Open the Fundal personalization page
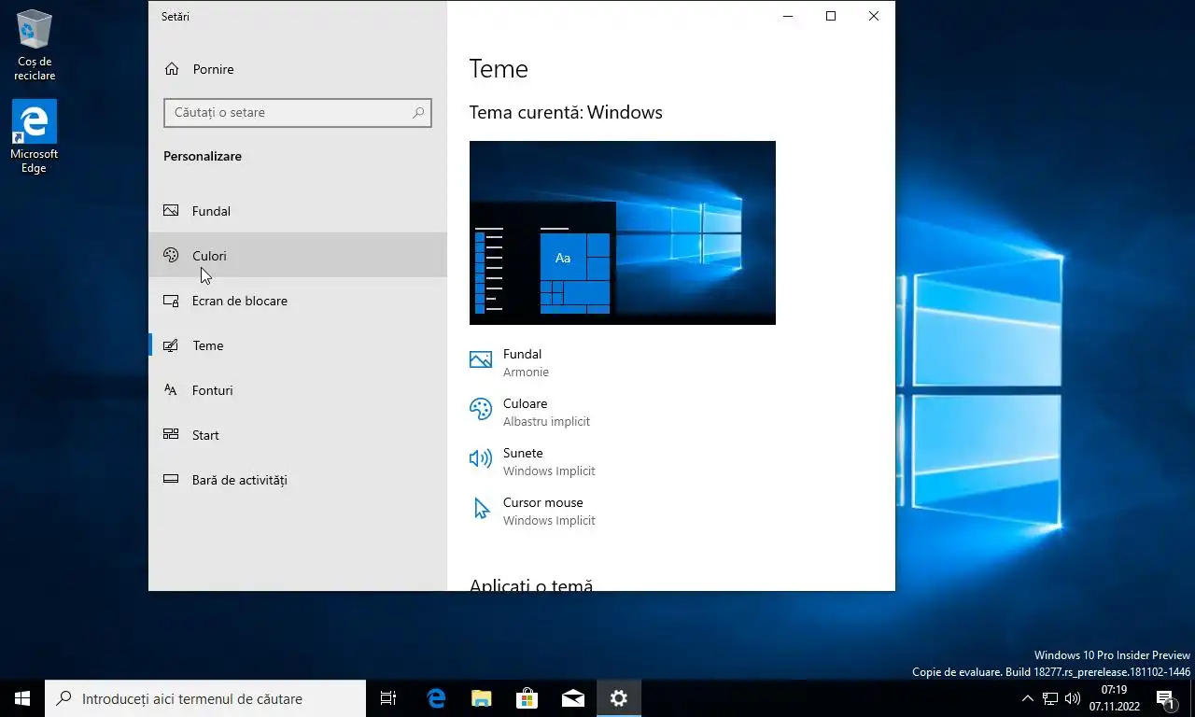The image size is (1195, 717). [x=298, y=211]
